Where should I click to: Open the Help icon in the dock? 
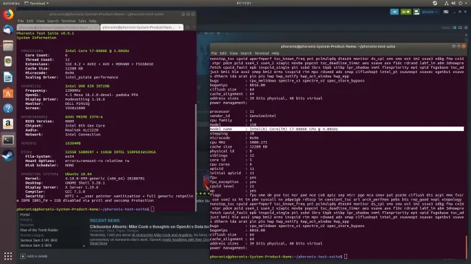8,108
